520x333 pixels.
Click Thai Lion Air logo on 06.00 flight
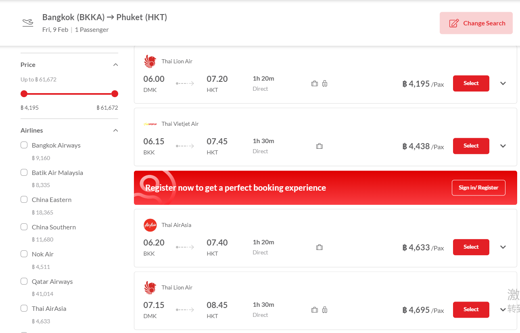[x=150, y=61]
